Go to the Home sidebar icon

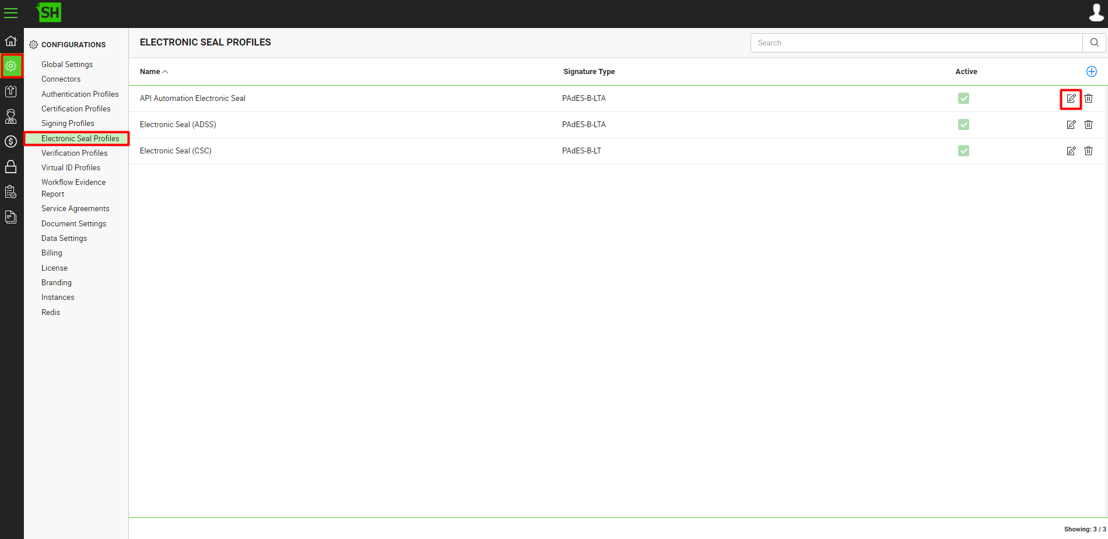tap(11, 41)
